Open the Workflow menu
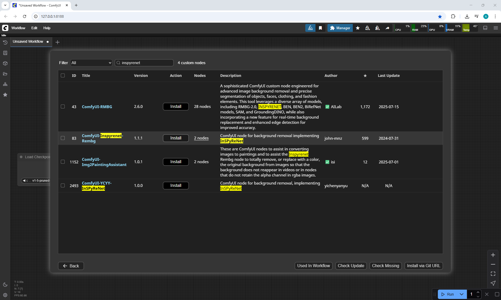501x300 pixels. [18, 28]
